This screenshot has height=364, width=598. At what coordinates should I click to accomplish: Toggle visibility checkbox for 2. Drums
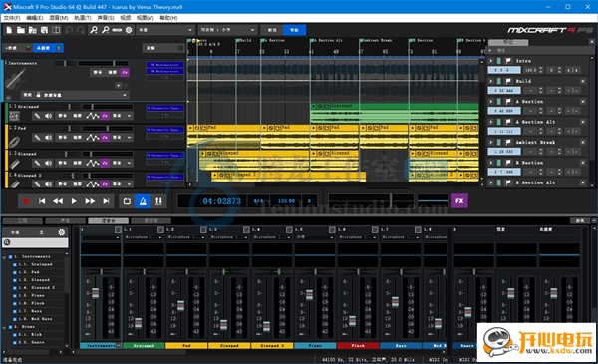click(x=10, y=327)
